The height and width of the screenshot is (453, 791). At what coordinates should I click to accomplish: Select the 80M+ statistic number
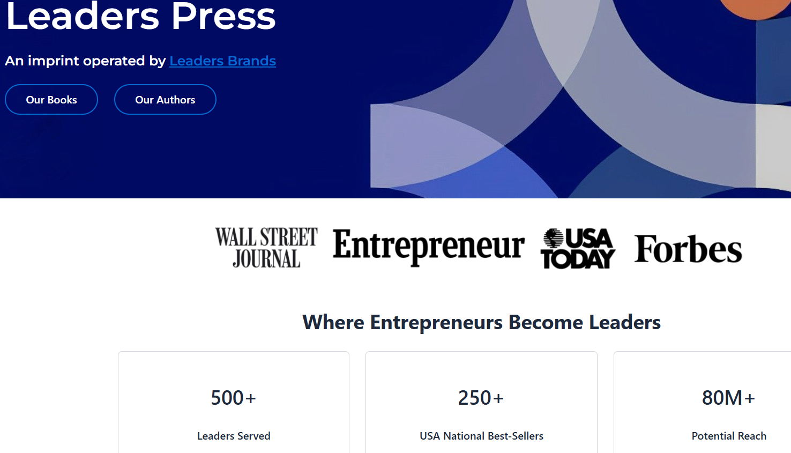coord(729,398)
